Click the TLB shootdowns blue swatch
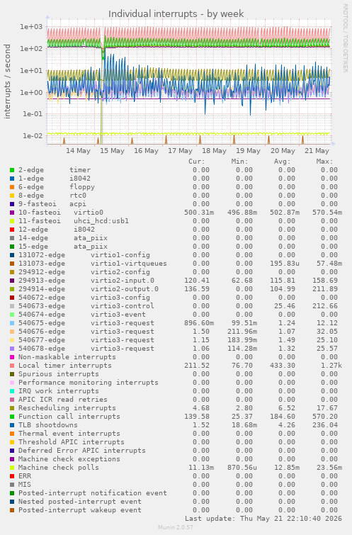This screenshot has width=352, height=535. 12,425
